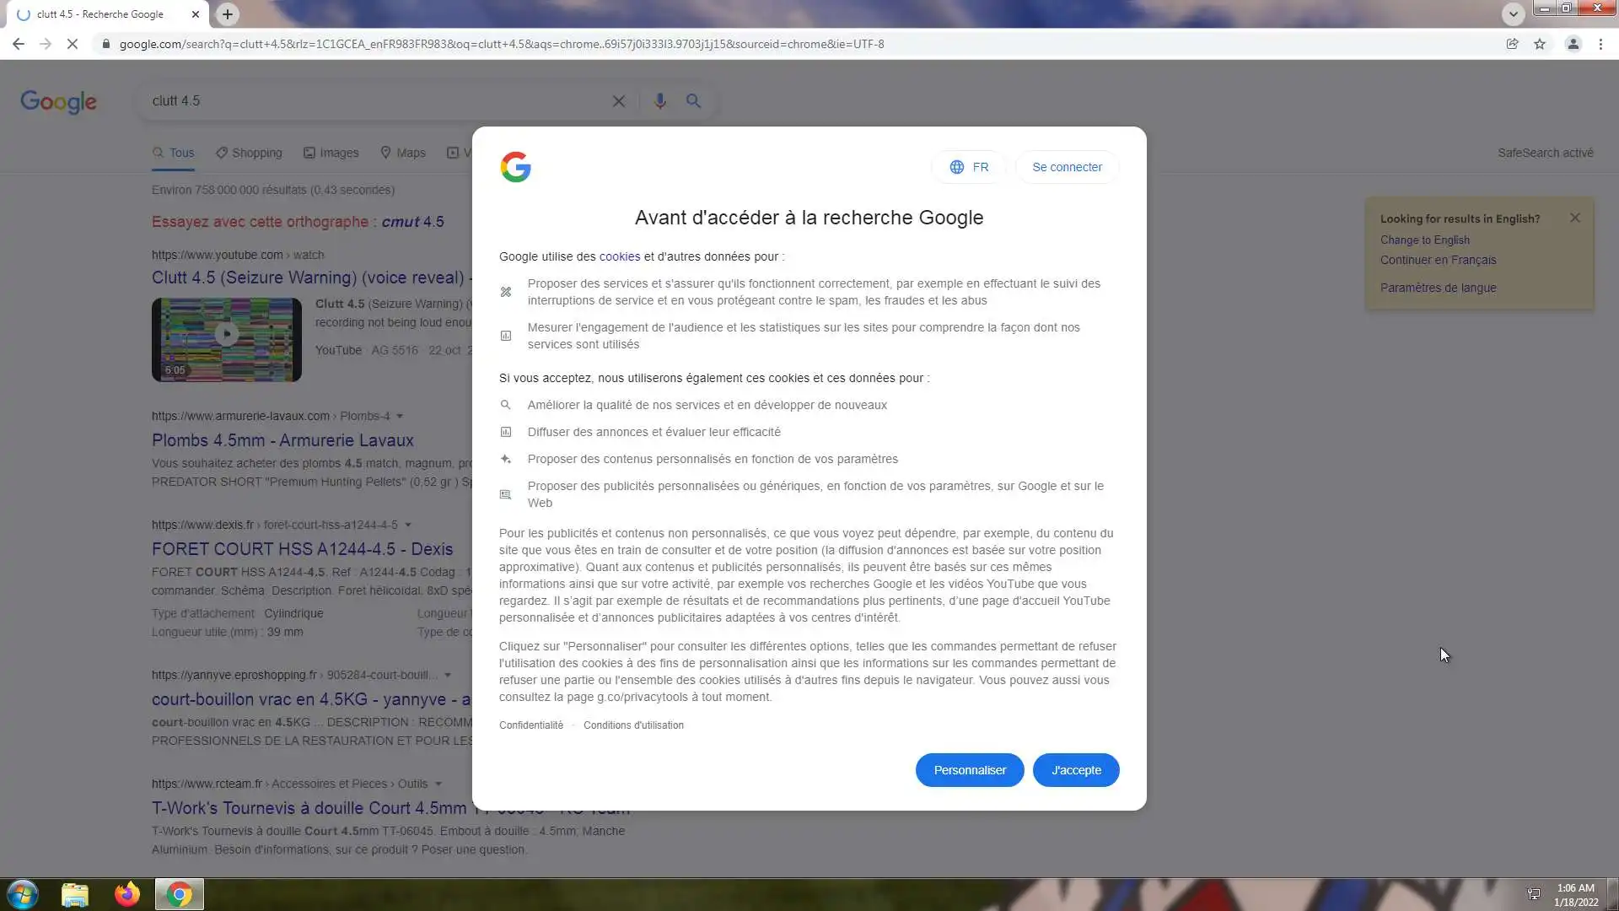Image resolution: width=1619 pixels, height=911 pixels.
Task: Stop loading the page
Action: point(73,44)
